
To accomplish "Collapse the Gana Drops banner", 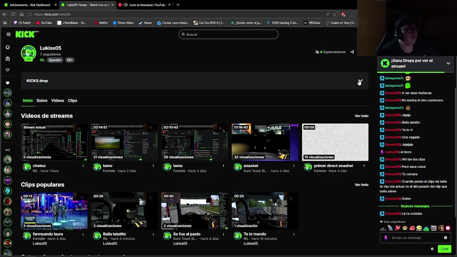I will point(448,63).
